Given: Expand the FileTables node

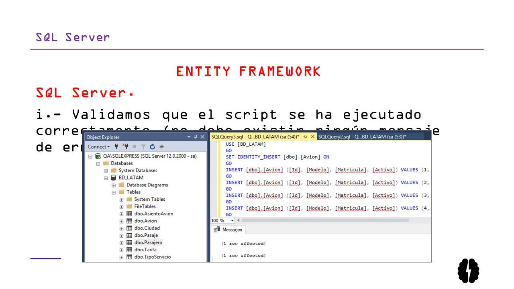Looking at the screenshot, I should tap(121, 207).
